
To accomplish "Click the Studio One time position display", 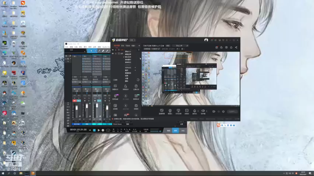I will tap(78, 130).
